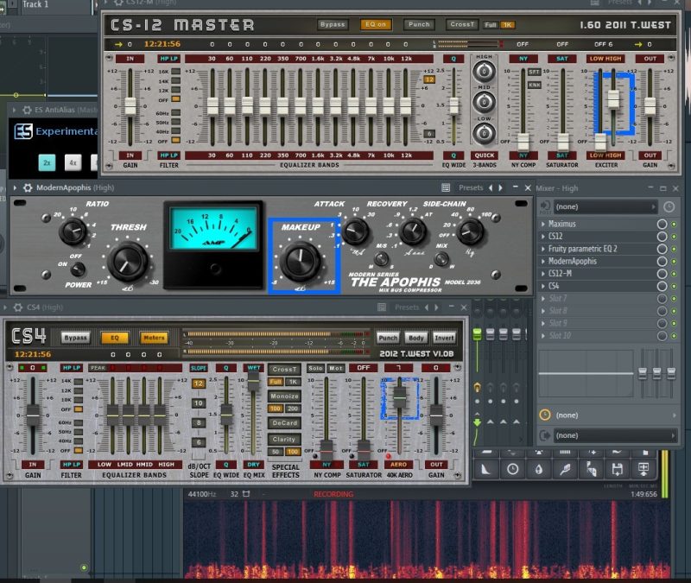The height and width of the screenshot is (583, 691).
Task: Click the floppy disk save icon
Action: coord(617,469)
